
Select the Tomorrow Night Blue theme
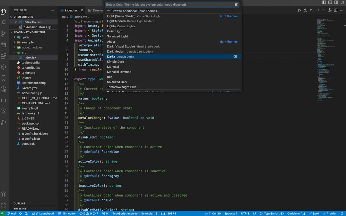click(172, 87)
